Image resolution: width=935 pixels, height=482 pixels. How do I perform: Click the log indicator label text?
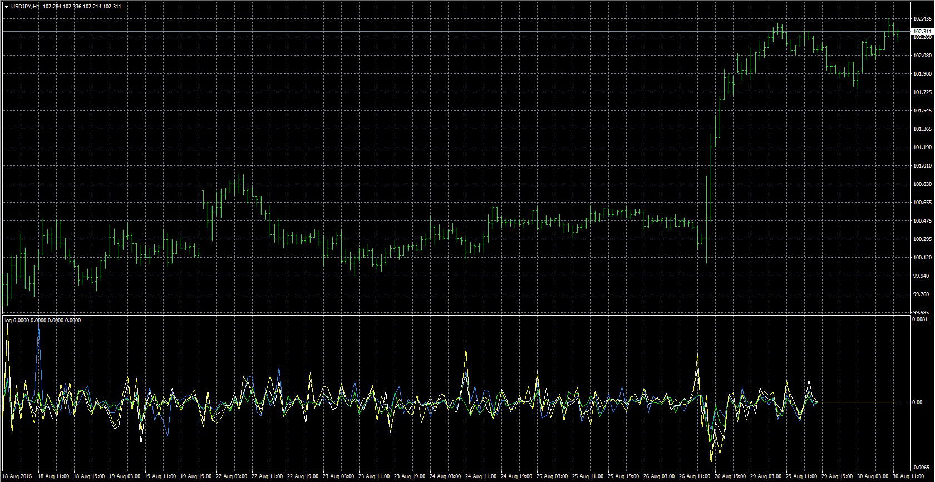8,321
